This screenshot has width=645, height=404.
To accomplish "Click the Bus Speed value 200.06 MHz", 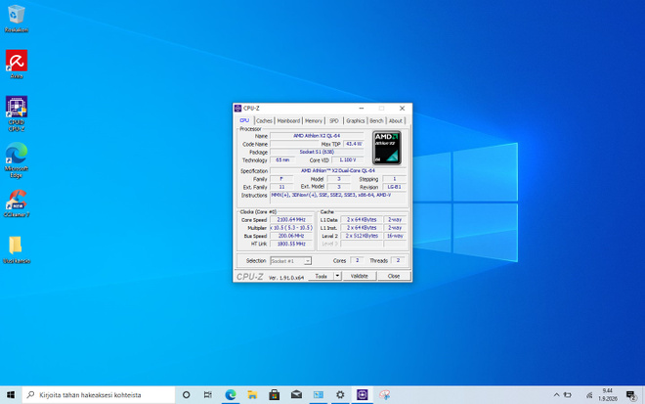I will pyautogui.click(x=291, y=236).
